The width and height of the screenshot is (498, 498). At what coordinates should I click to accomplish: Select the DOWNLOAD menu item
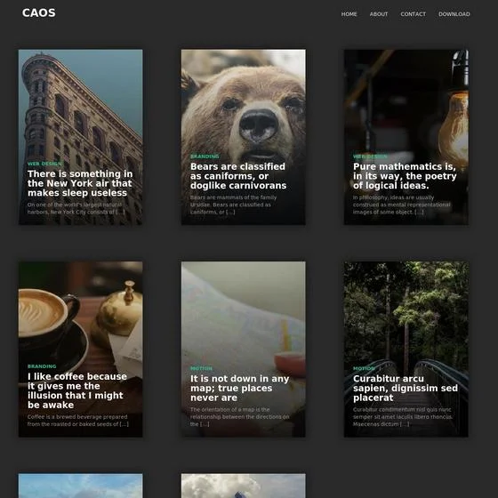tap(454, 14)
